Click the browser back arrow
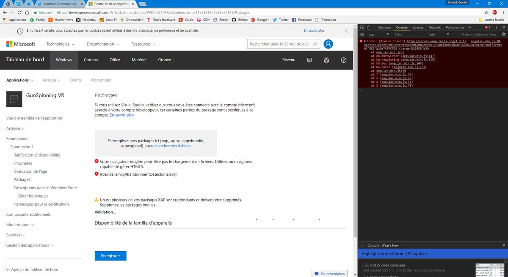Image resolution: width=508 pixels, height=277 pixels. pyautogui.click(x=5, y=12)
